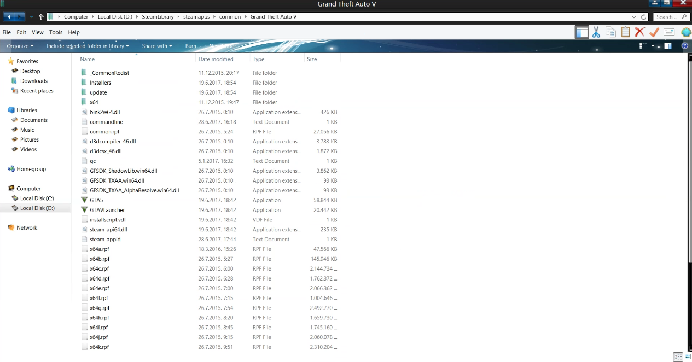Open the recent locations dropdown arrow
The height and width of the screenshot is (362, 692).
[x=31, y=17]
